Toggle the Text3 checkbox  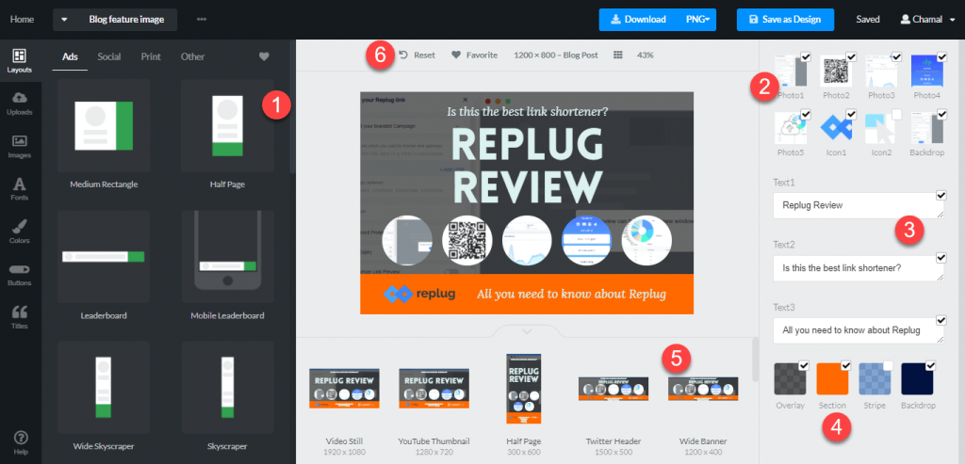tap(941, 320)
